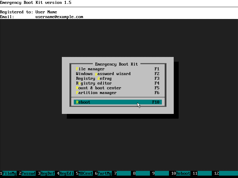238x178 pixels.
Task: Click the F4 shortcut label in menu
Action: (157, 83)
